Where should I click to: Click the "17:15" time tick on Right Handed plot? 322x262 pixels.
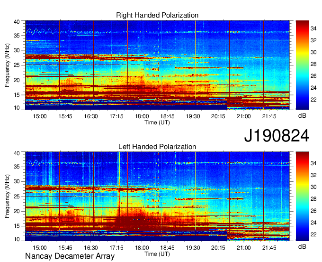pos(116,116)
